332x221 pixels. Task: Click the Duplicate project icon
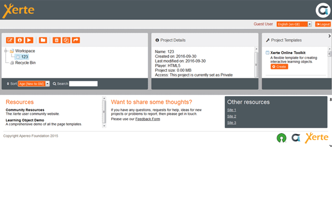(66, 40)
